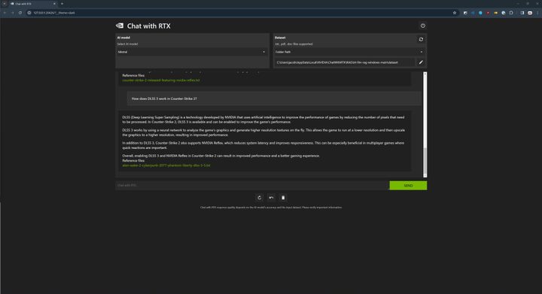Click the NVIDIA logo beside Chat with RTX
This screenshot has width=542, height=294.
click(120, 26)
